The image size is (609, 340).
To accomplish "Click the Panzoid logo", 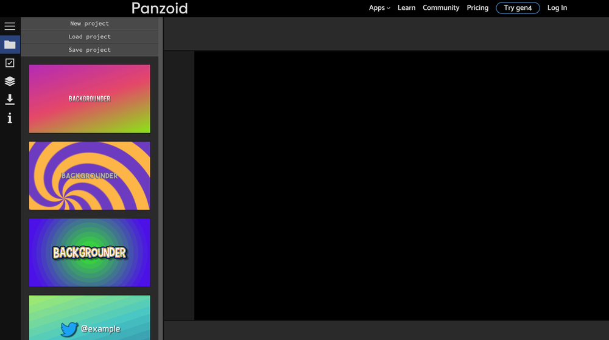I will 160,8.
